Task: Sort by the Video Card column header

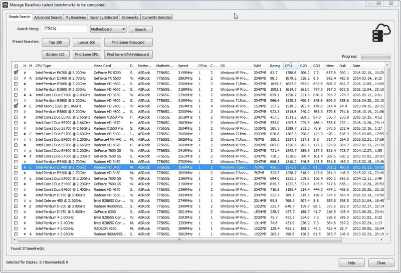Action: (110, 66)
